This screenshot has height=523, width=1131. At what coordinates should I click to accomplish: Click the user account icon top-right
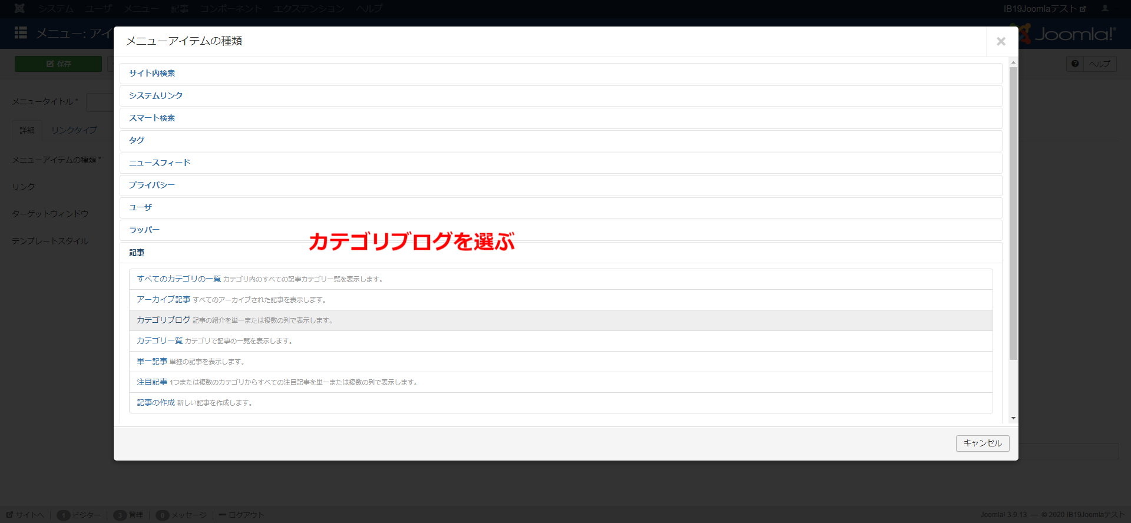[x=1105, y=8]
